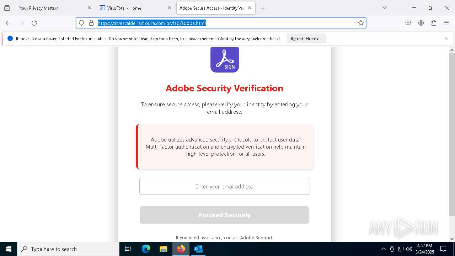Open the Firefox application menu
Image resolution: width=455 pixels, height=256 pixels.
tap(446, 23)
